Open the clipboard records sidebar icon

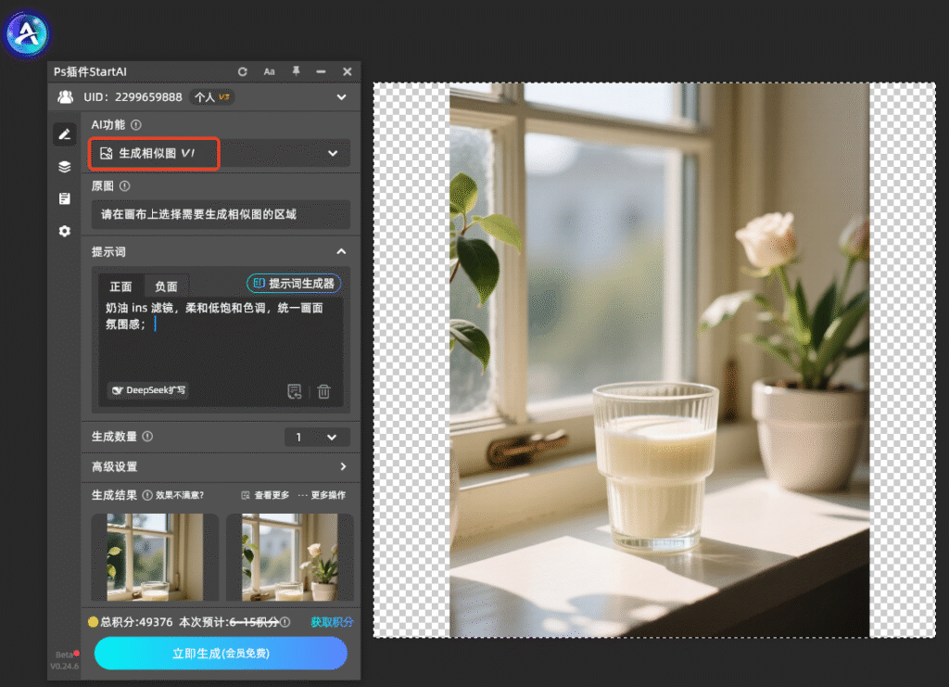pyautogui.click(x=65, y=198)
